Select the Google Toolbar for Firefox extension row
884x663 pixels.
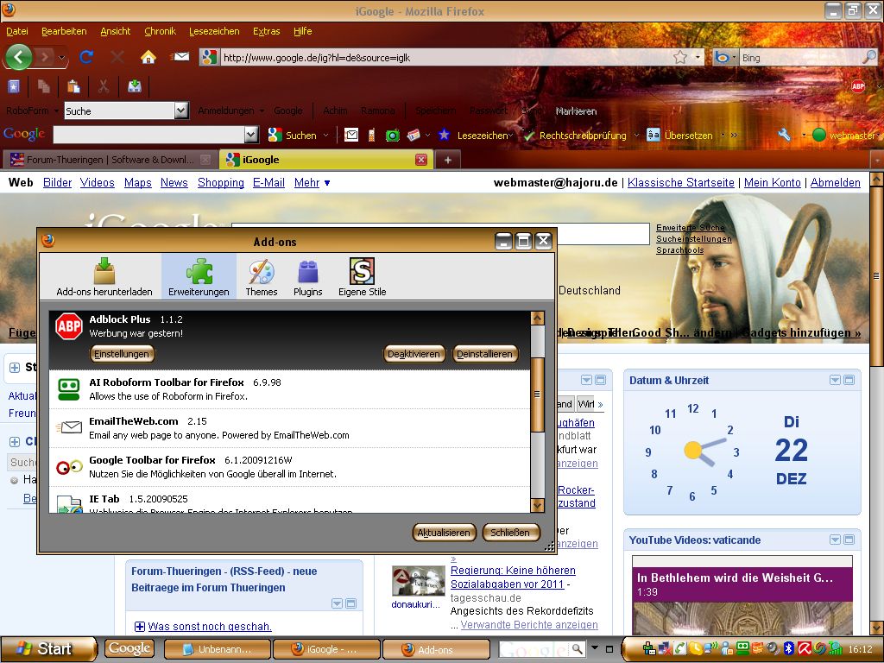coord(289,467)
